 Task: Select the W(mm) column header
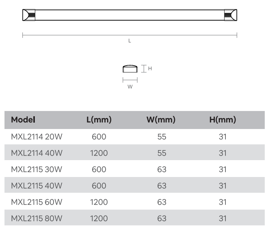pyautogui.click(x=161, y=120)
